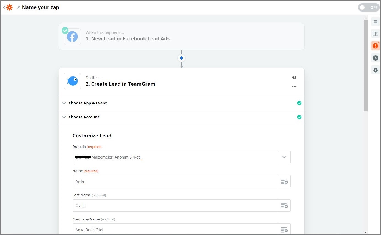This screenshot has width=381, height=235.
Task: Click the step 1 green completion checkmark
Action: [65, 30]
